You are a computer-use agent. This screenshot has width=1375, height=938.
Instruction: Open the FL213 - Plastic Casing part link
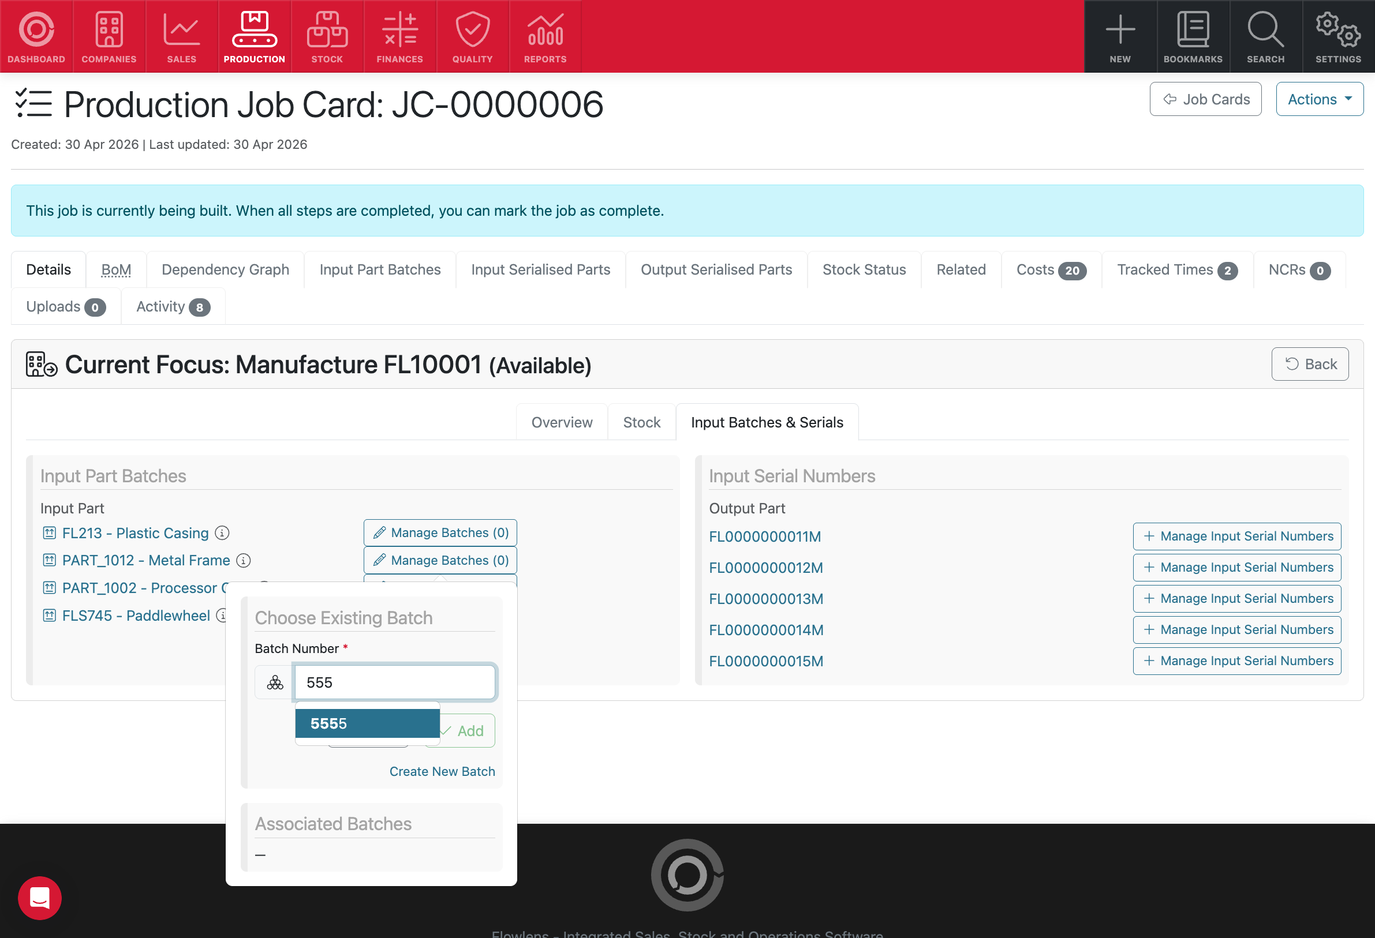coord(136,533)
